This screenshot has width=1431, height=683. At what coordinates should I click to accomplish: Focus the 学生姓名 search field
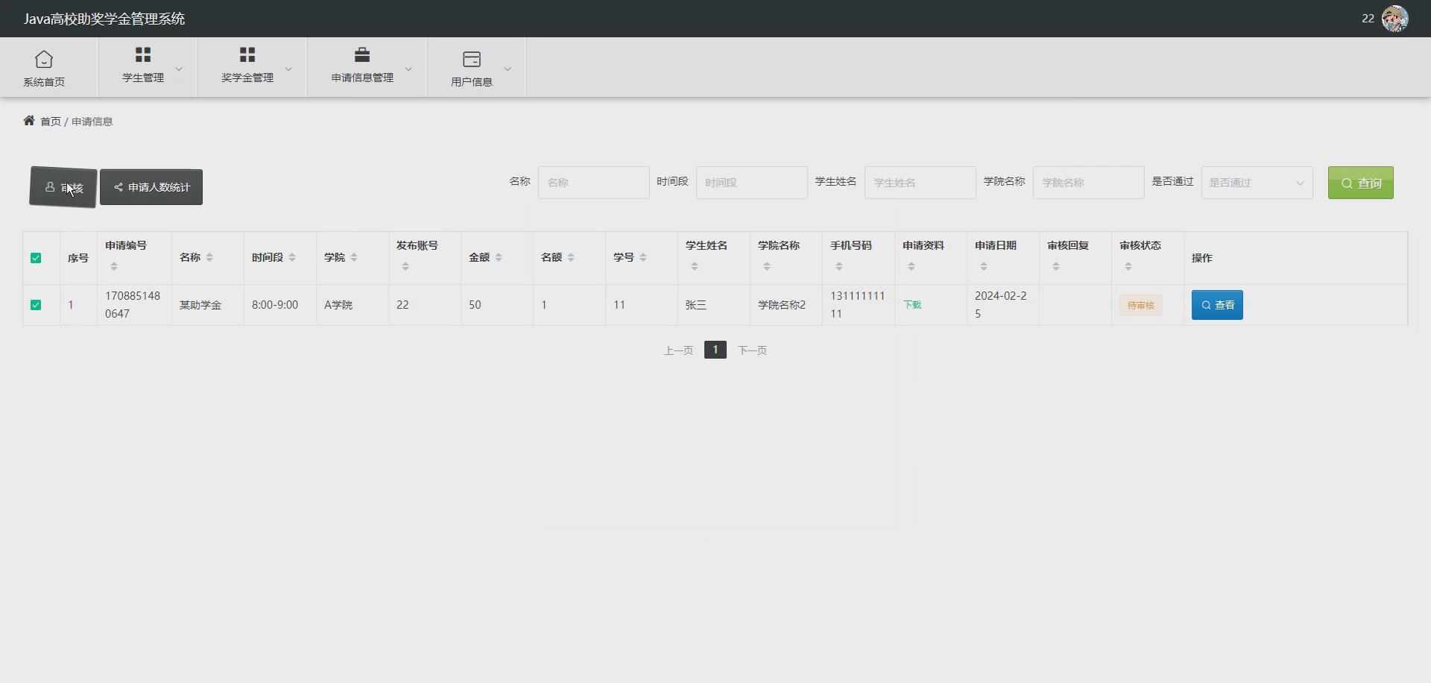(920, 183)
